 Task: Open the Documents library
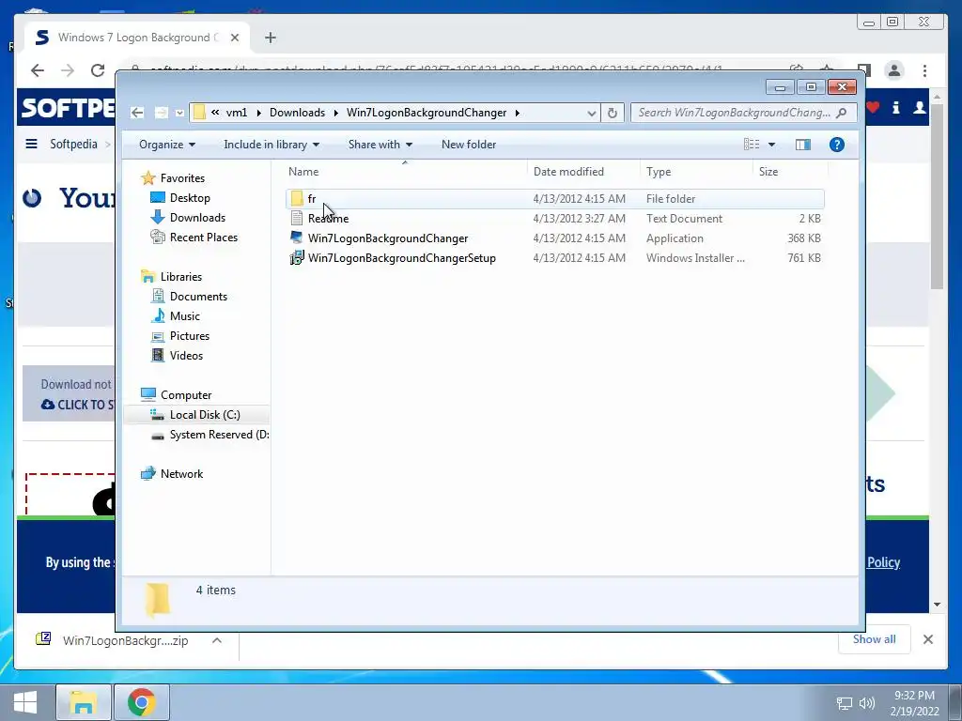click(198, 296)
